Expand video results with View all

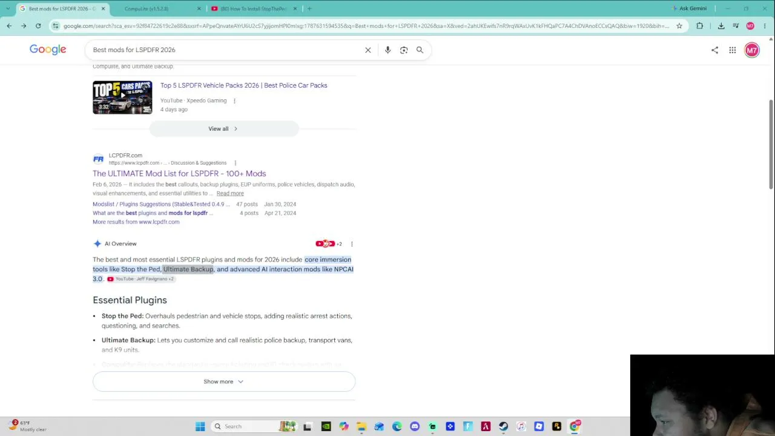point(223,128)
